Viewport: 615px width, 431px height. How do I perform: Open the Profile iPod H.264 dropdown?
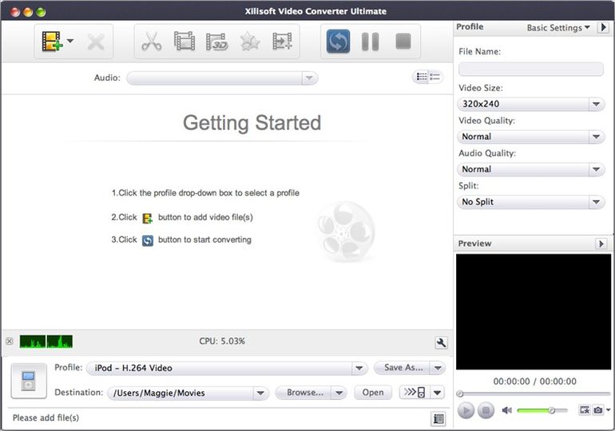tap(227, 368)
